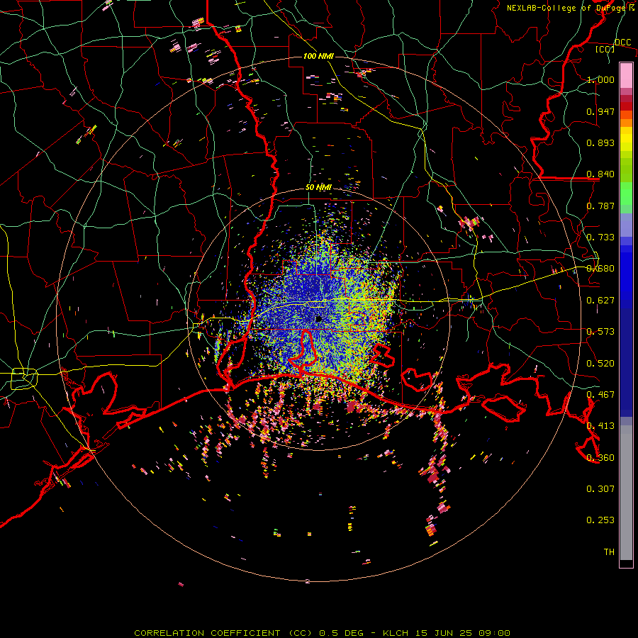Click the 50 NMI range ring label

tap(318, 188)
